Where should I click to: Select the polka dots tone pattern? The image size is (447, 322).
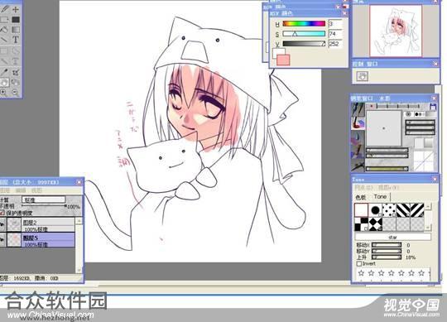[389, 210]
